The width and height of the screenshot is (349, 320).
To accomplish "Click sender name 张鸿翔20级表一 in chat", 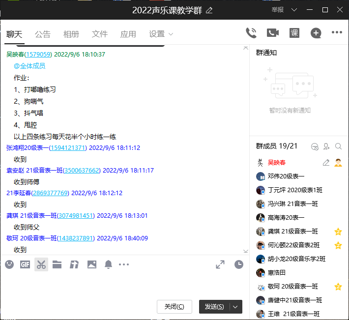I will 28,148.
